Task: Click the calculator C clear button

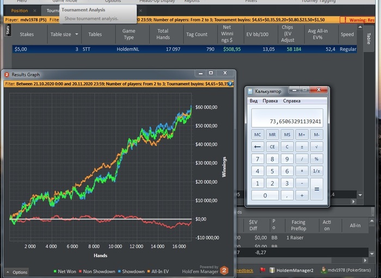Action: click(x=287, y=147)
